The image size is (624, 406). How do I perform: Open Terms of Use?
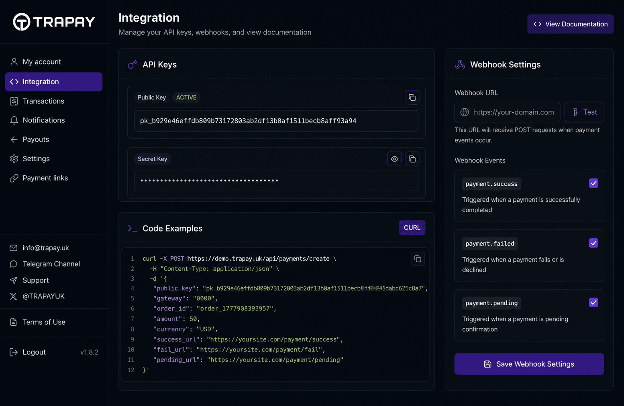tap(37, 322)
